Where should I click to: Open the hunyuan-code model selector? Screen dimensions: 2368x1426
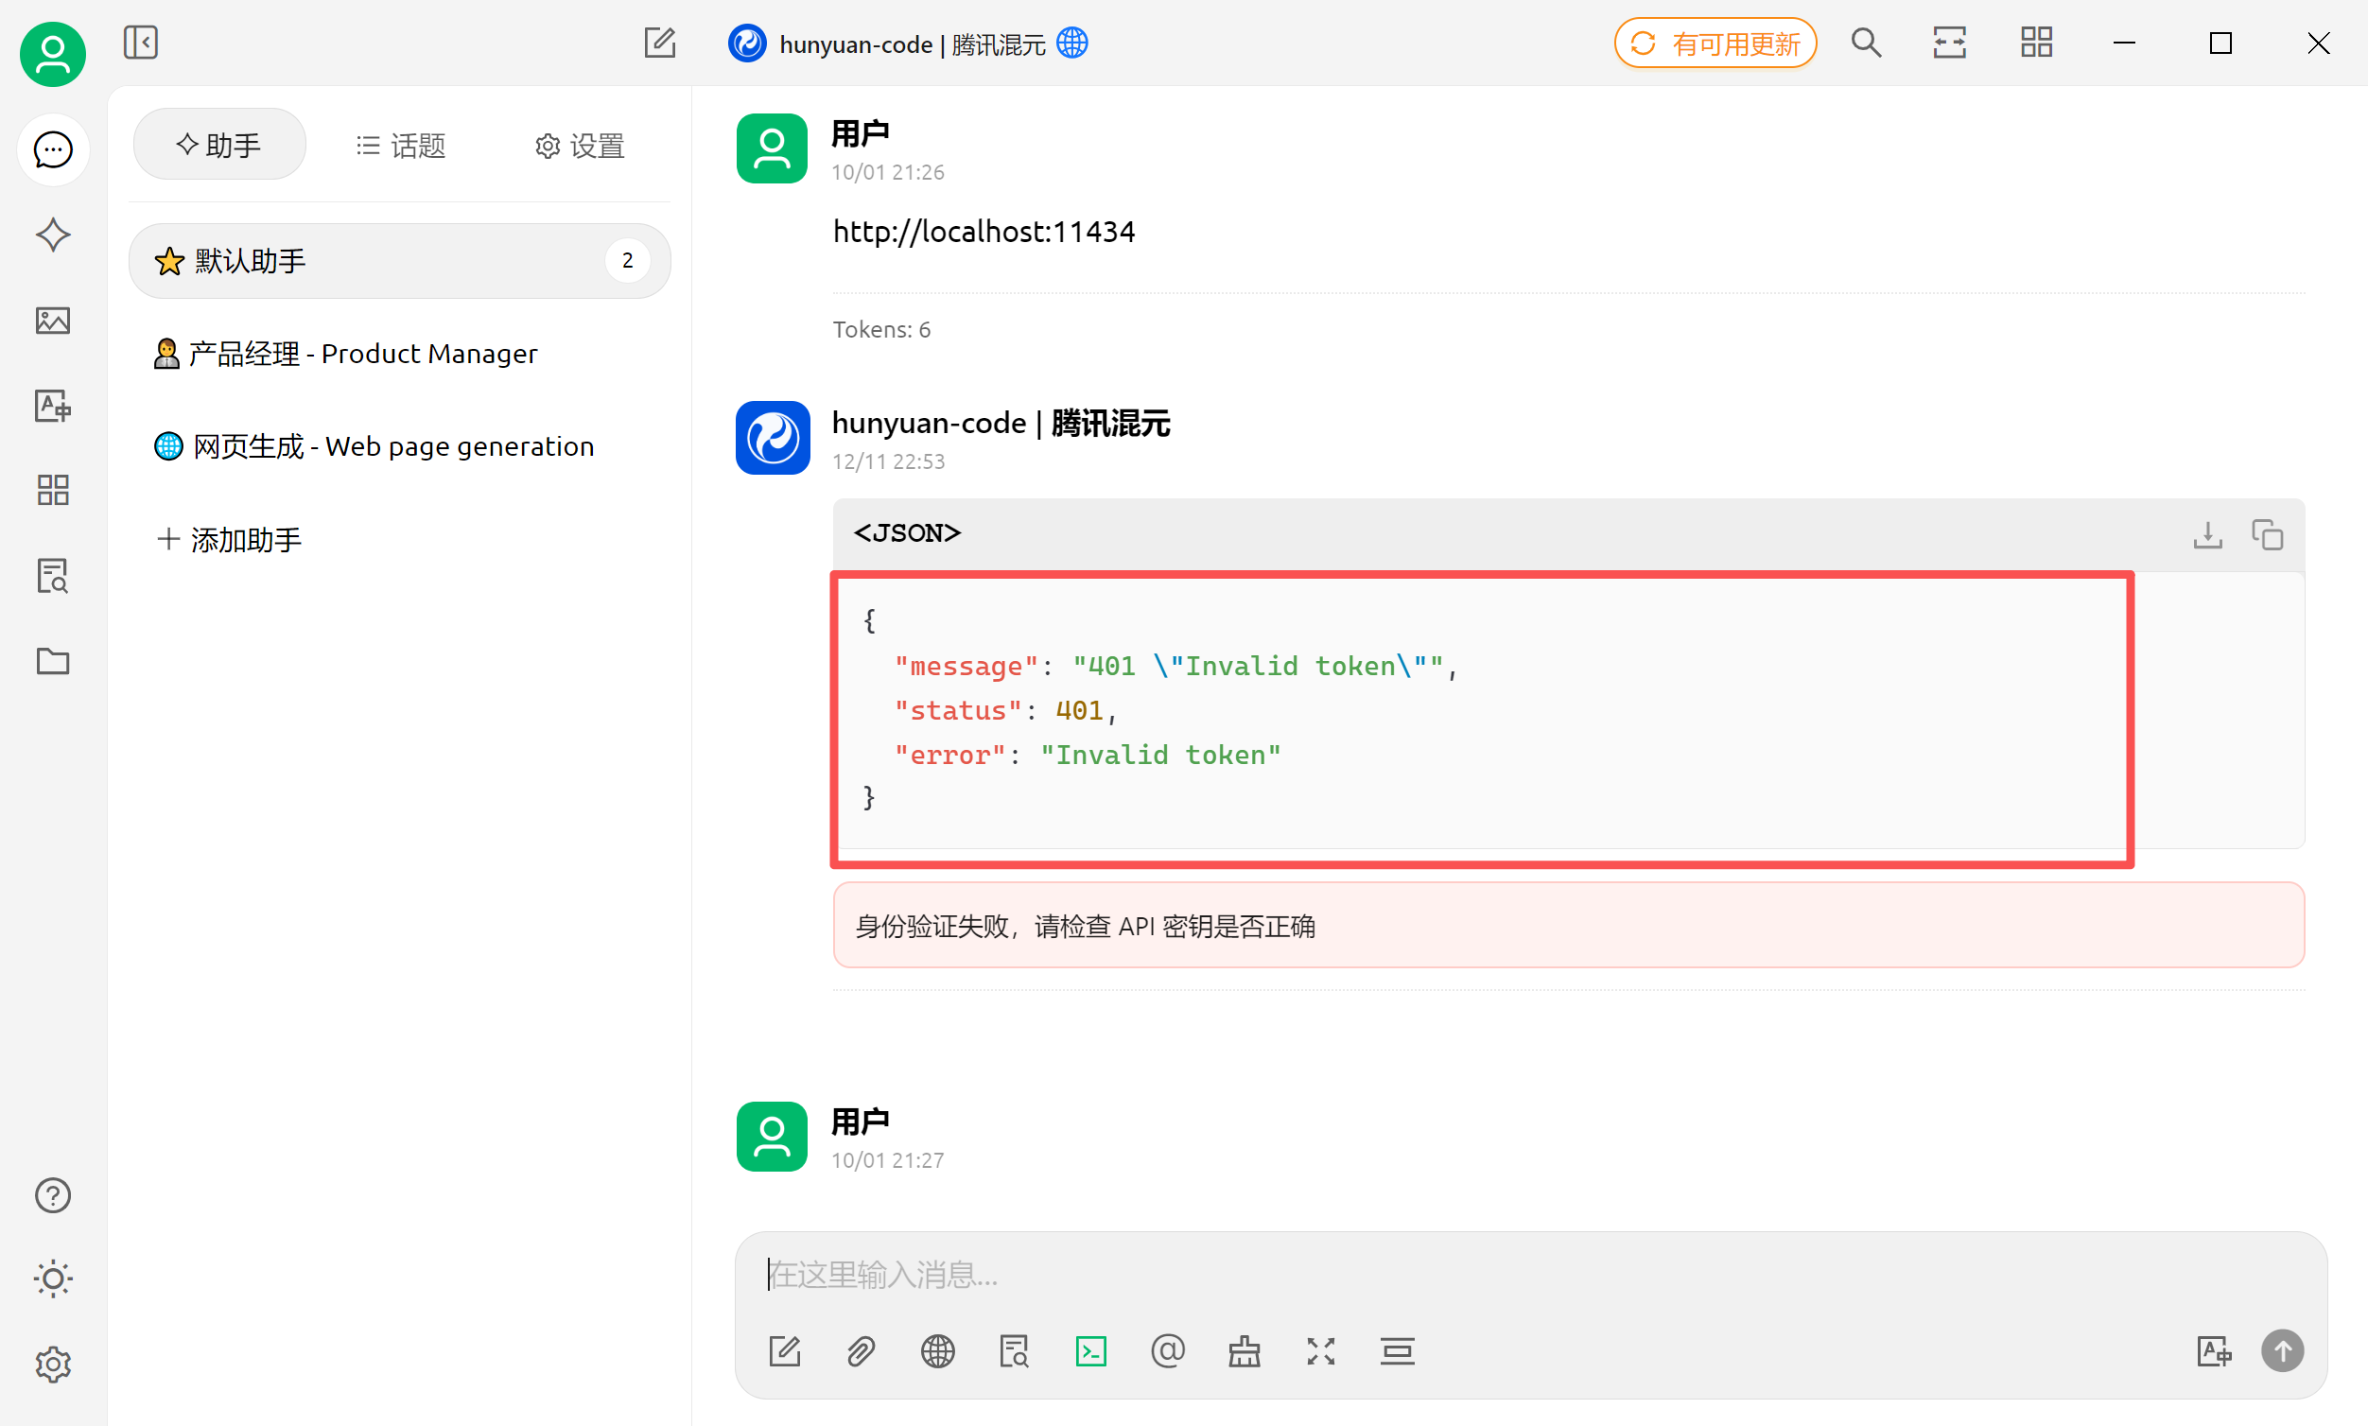[x=907, y=44]
